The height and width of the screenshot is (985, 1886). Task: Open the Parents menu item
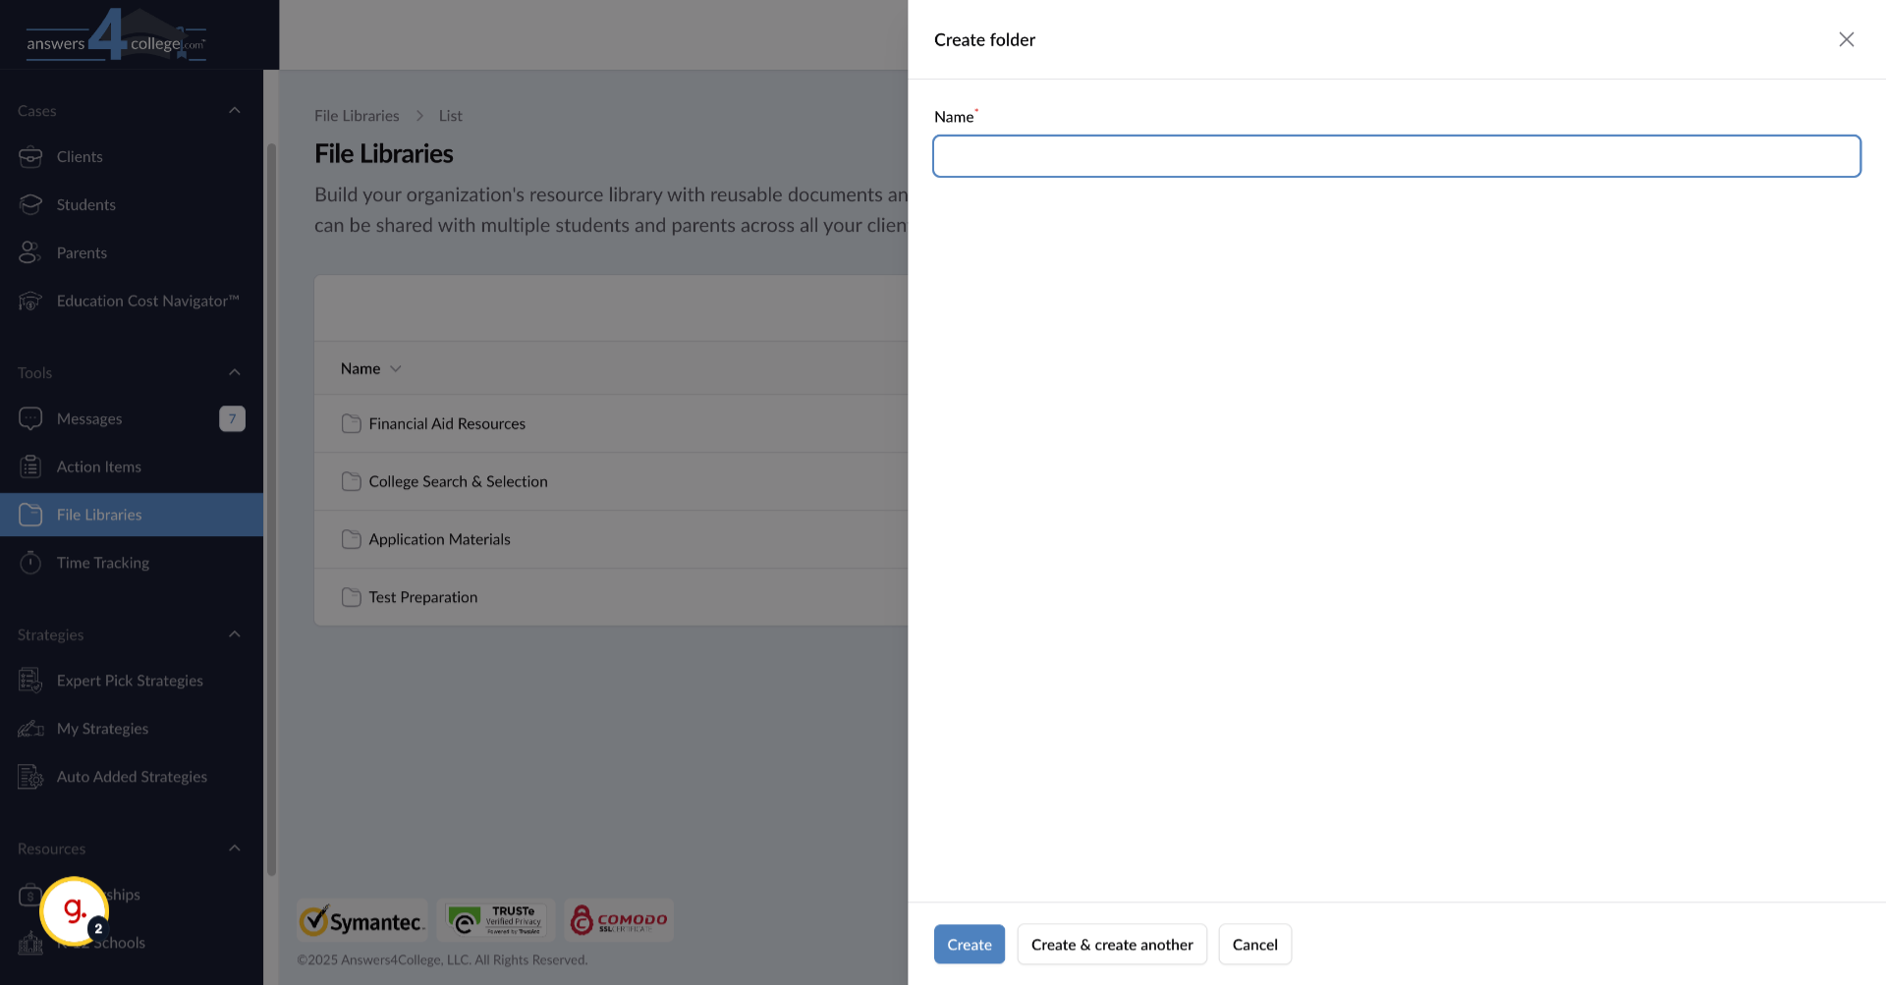(x=132, y=253)
